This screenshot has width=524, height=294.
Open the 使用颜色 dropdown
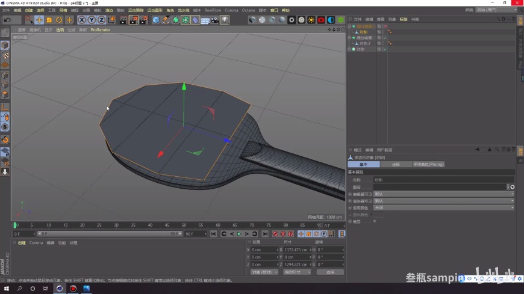tap(443, 208)
